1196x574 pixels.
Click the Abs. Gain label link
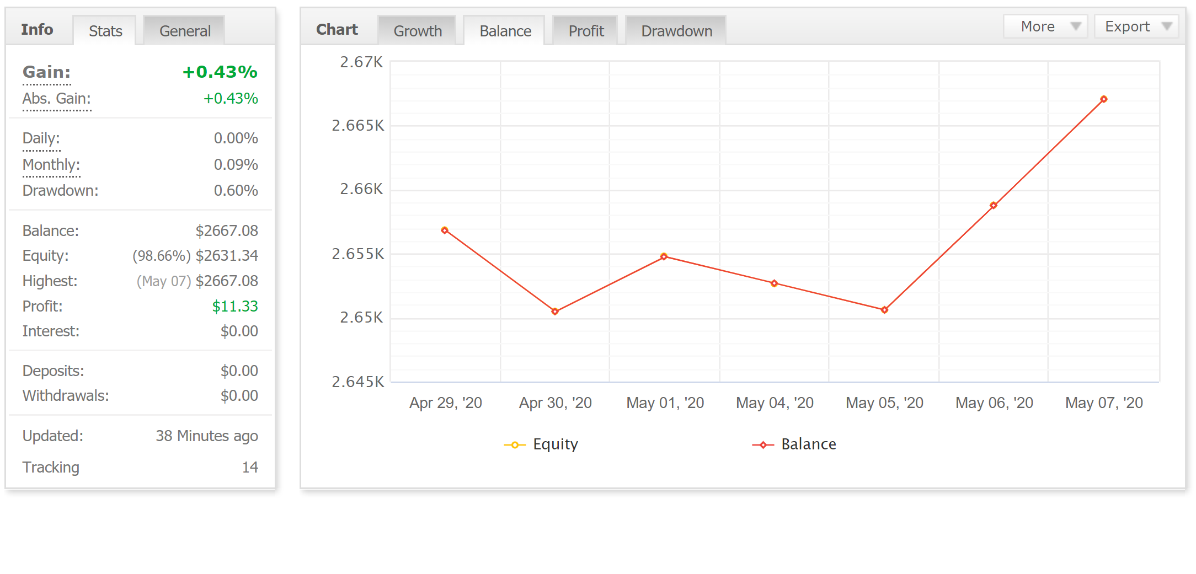pos(56,99)
